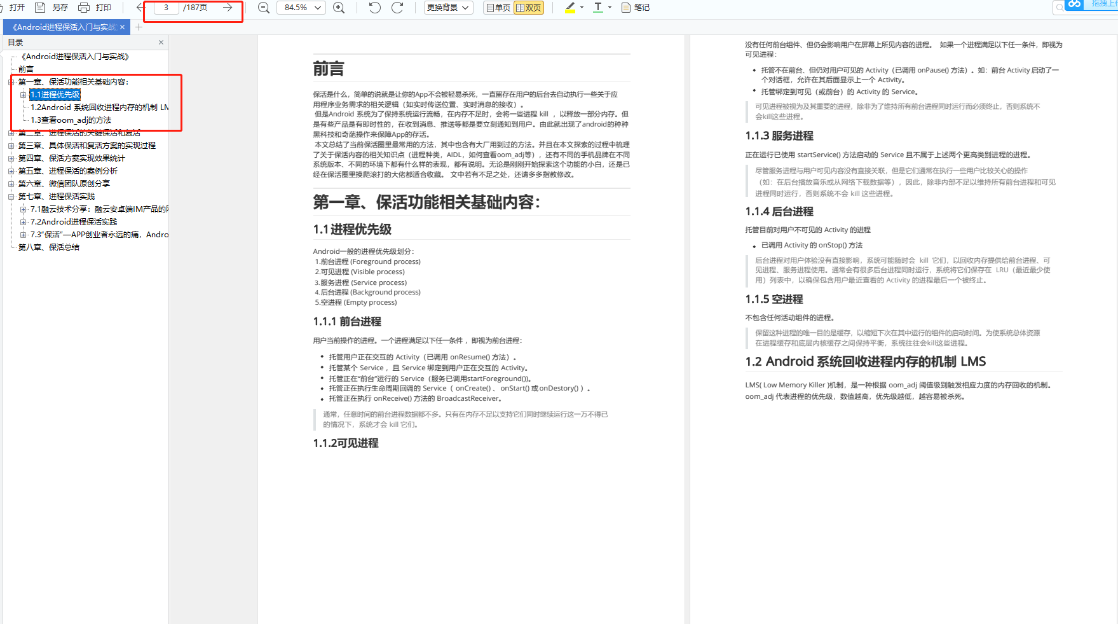
Task: Open the underline tool dropdown arrow
Action: [610, 8]
